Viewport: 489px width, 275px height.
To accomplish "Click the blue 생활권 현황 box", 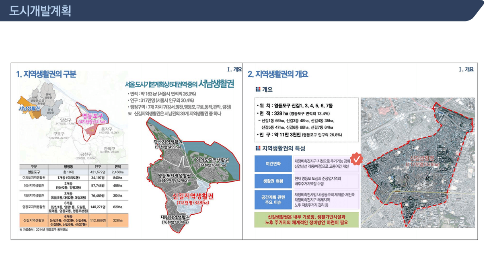I will pyautogui.click(x=273, y=181).
